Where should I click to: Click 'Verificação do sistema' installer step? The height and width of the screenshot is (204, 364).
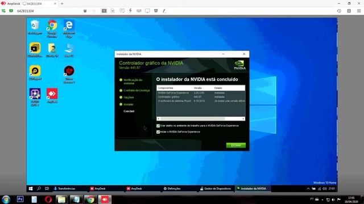tap(133, 82)
